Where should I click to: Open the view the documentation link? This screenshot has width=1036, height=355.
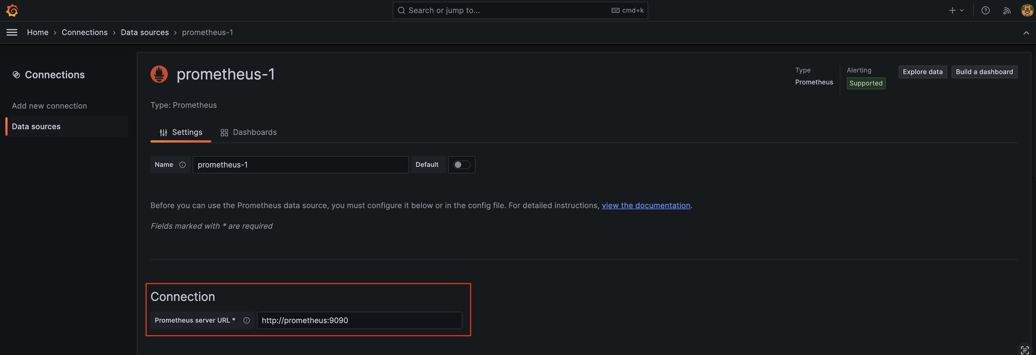pyautogui.click(x=645, y=205)
